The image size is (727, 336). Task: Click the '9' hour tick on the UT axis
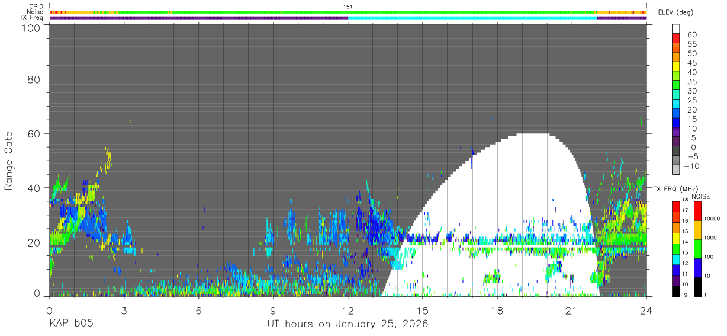pyautogui.click(x=274, y=310)
